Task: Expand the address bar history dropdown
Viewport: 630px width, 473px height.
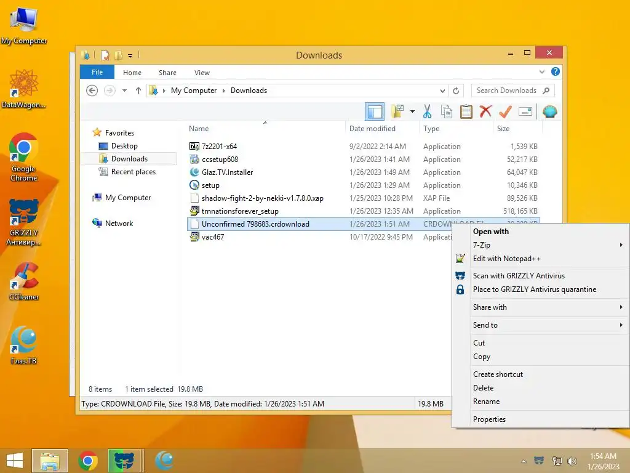Action: [x=442, y=91]
